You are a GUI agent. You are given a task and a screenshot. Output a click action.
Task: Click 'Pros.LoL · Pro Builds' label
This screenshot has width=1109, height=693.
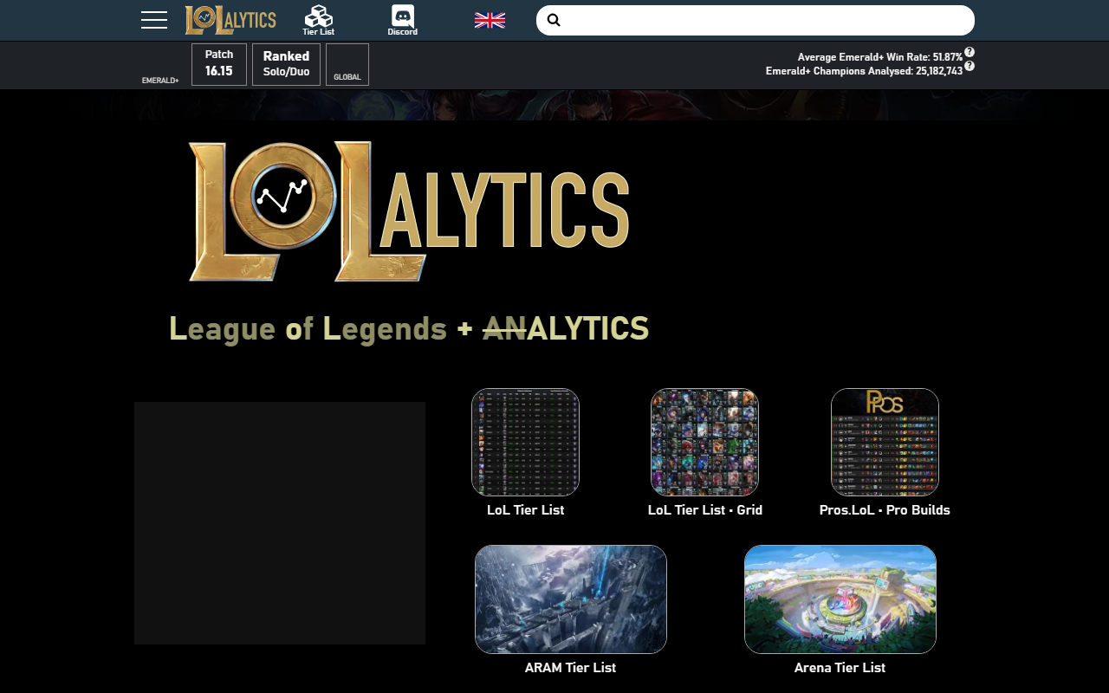pos(885,510)
